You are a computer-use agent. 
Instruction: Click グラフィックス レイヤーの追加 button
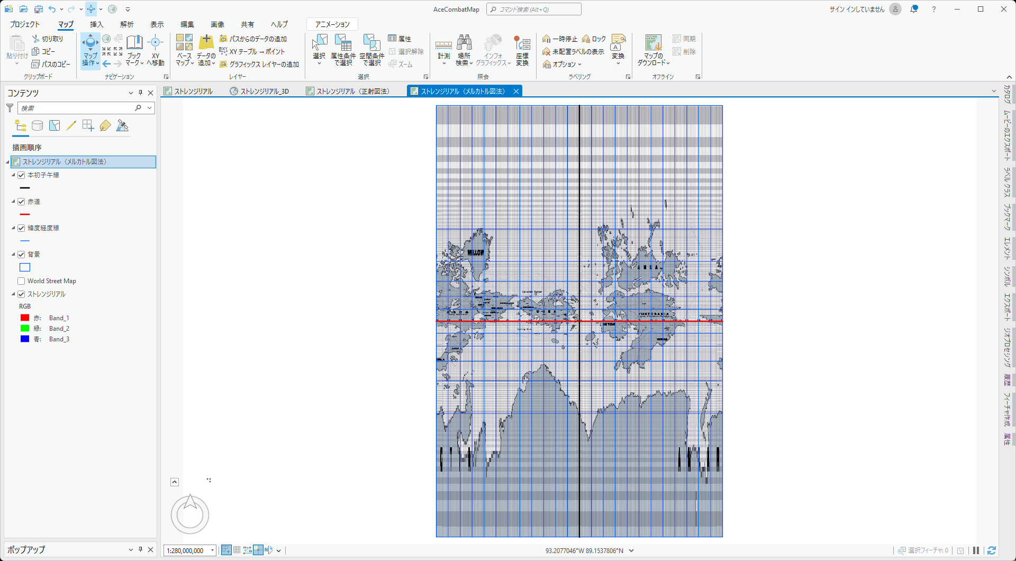pyautogui.click(x=259, y=65)
